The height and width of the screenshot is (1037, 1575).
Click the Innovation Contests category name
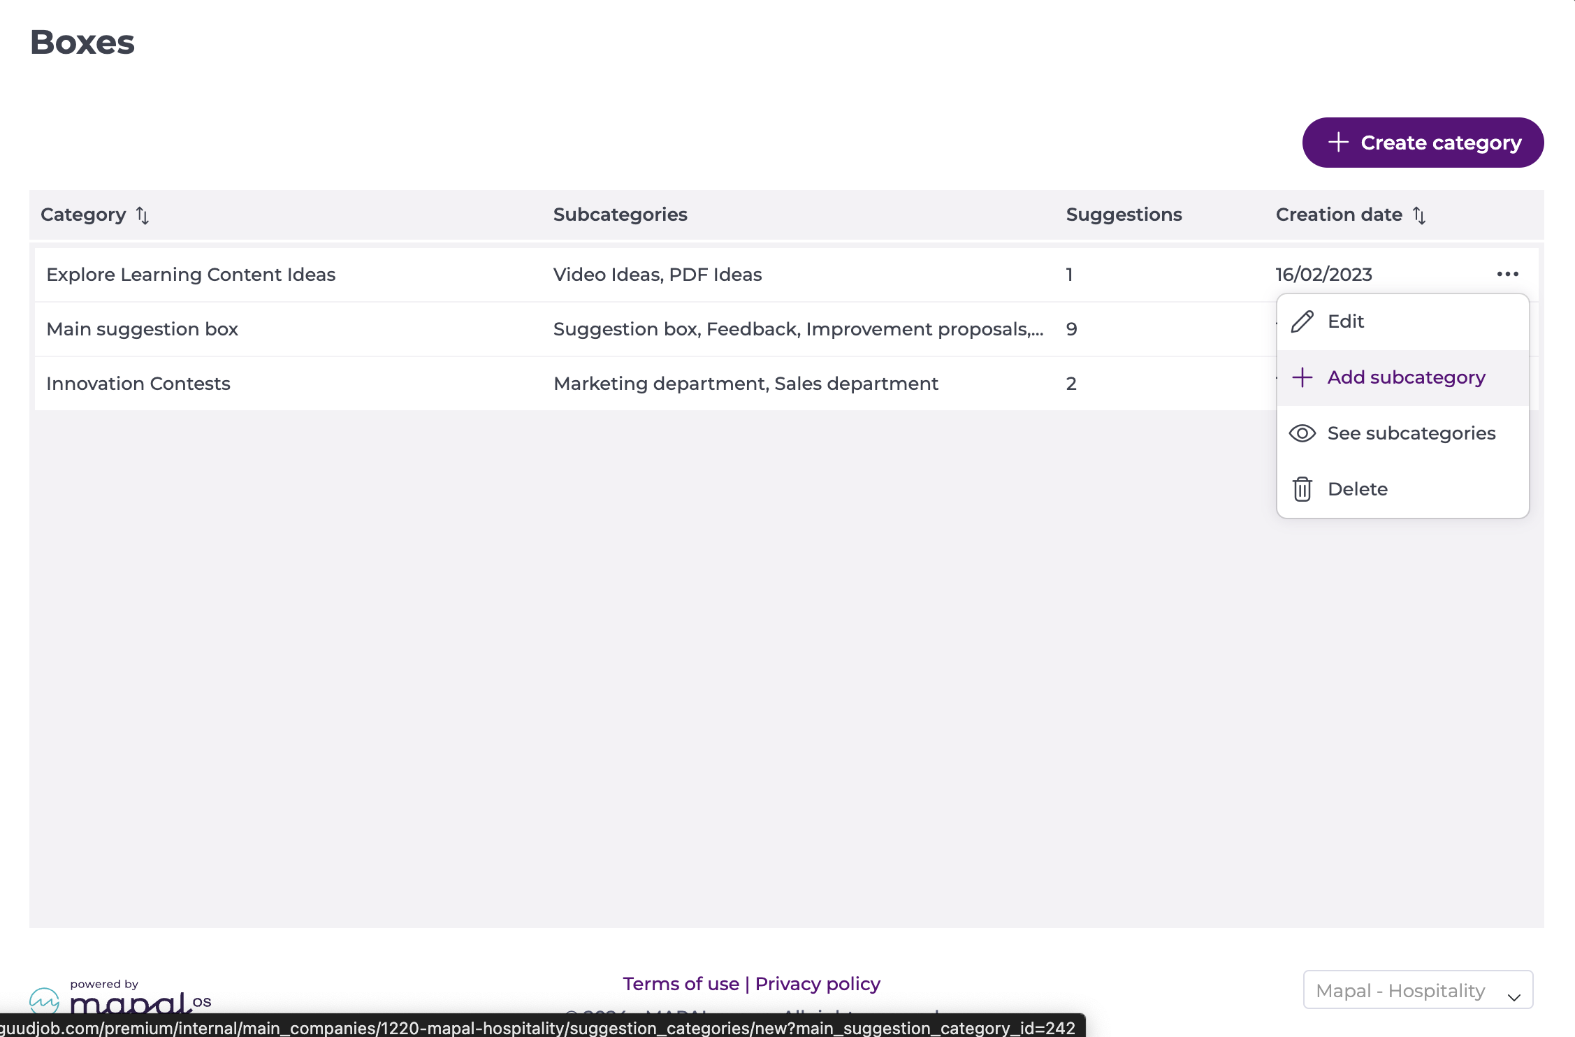point(138,384)
